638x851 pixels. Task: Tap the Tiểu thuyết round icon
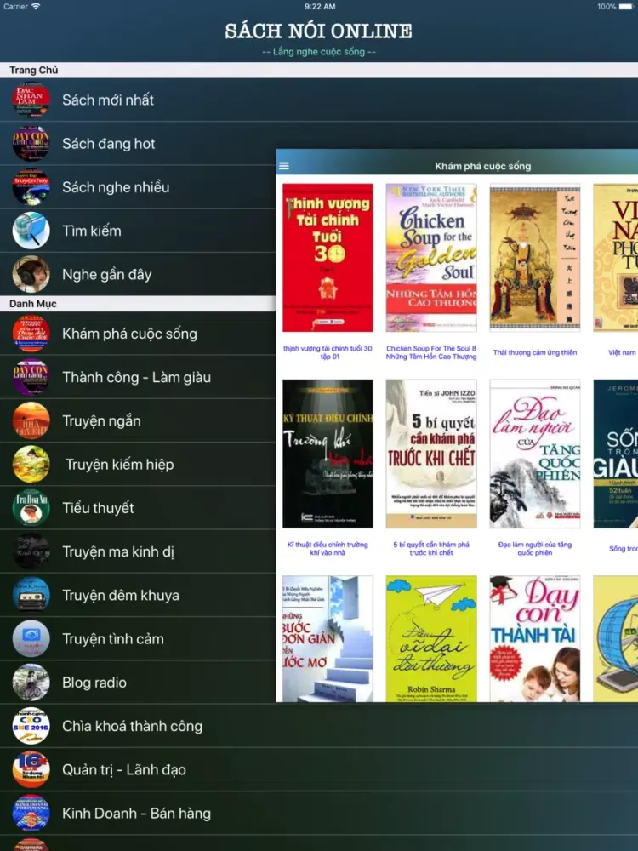31,508
